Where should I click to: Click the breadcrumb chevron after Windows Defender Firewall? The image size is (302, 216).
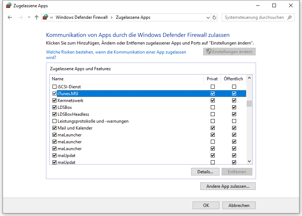point(112,17)
